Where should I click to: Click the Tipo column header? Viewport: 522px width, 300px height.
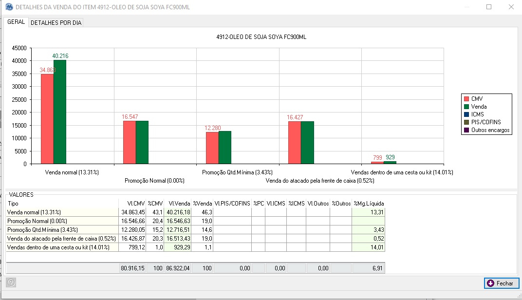62,204
